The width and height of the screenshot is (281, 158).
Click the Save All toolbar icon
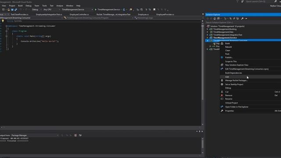click(16, 10)
